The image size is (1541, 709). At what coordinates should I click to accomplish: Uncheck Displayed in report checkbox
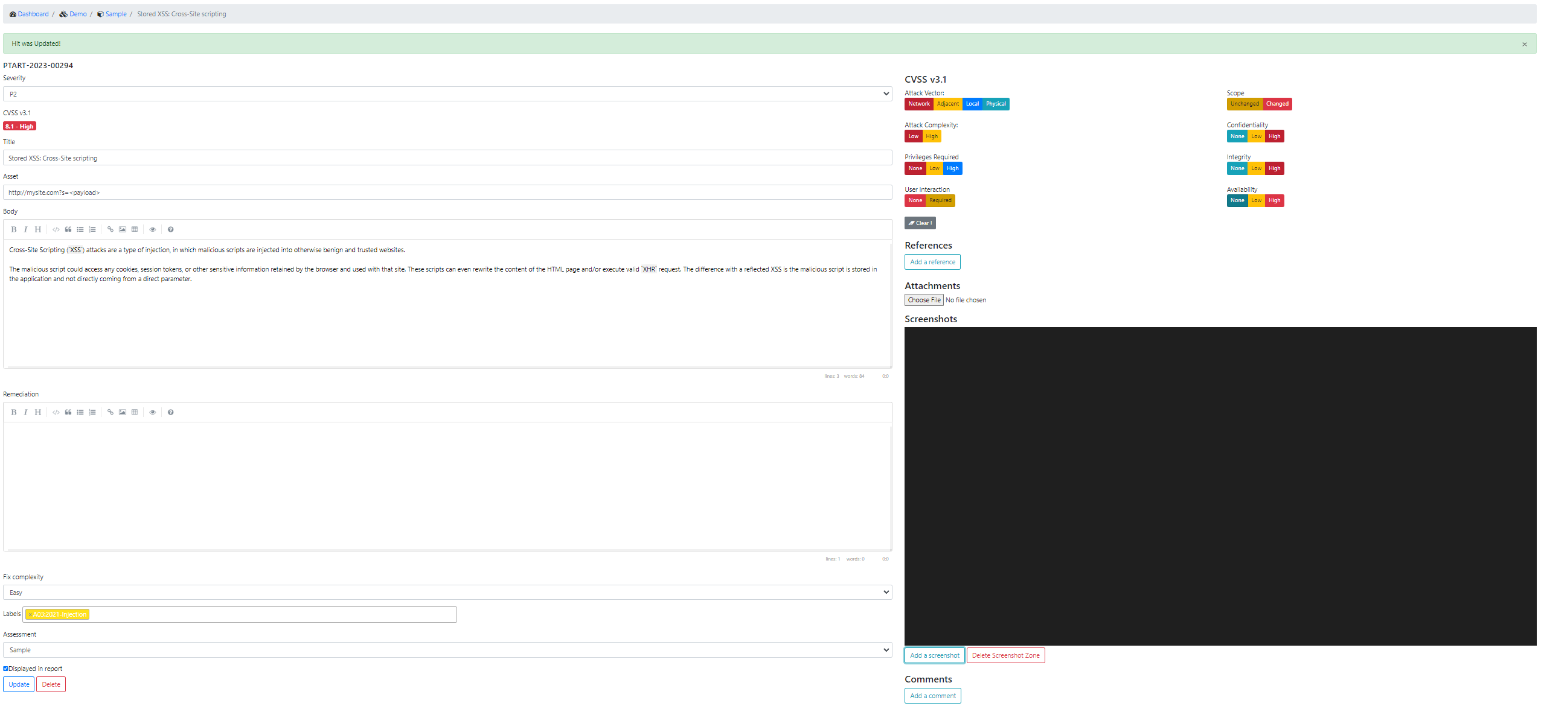pos(5,669)
